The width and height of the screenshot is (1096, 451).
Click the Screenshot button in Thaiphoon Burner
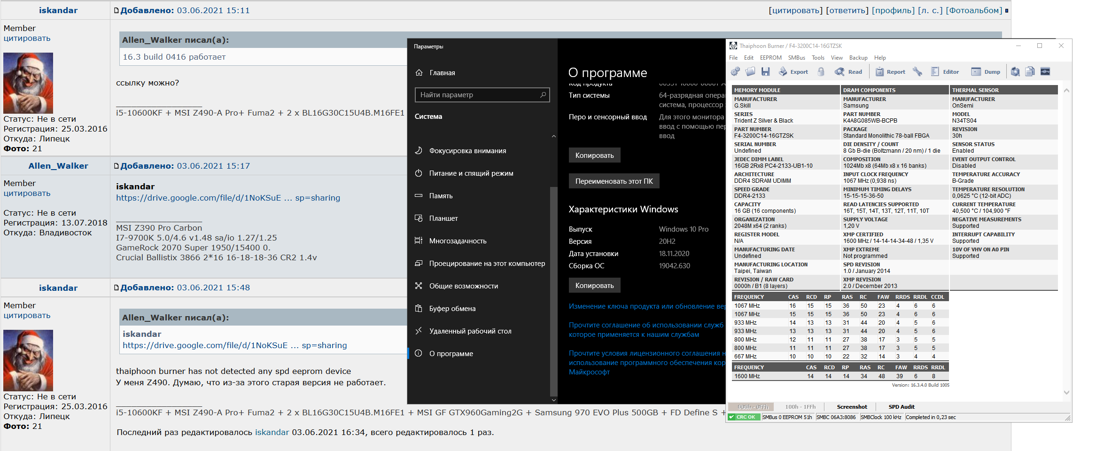pyautogui.click(x=852, y=407)
